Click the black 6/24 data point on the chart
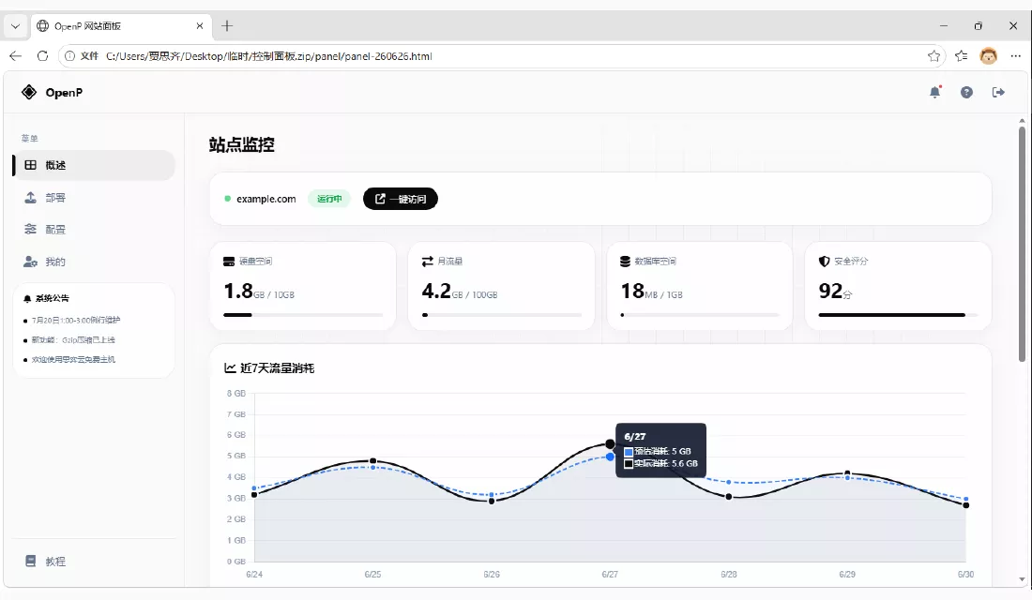Screen dimensions: 1032x600 pos(254,495)
